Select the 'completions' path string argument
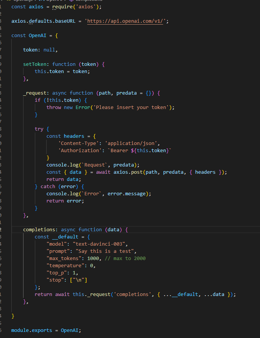Screen dimensions: 260x338 pos(132,294)
